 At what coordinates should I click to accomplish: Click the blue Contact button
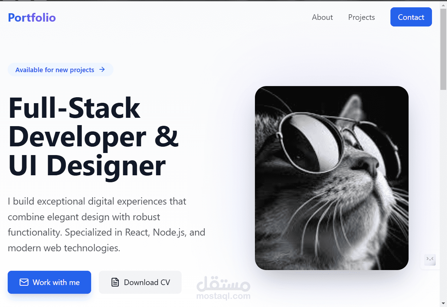[411, 17]
